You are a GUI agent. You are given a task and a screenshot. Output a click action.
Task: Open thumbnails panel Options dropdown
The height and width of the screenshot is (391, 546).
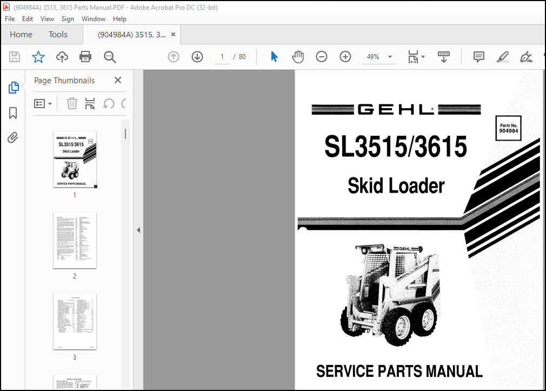tap(43, 103)
